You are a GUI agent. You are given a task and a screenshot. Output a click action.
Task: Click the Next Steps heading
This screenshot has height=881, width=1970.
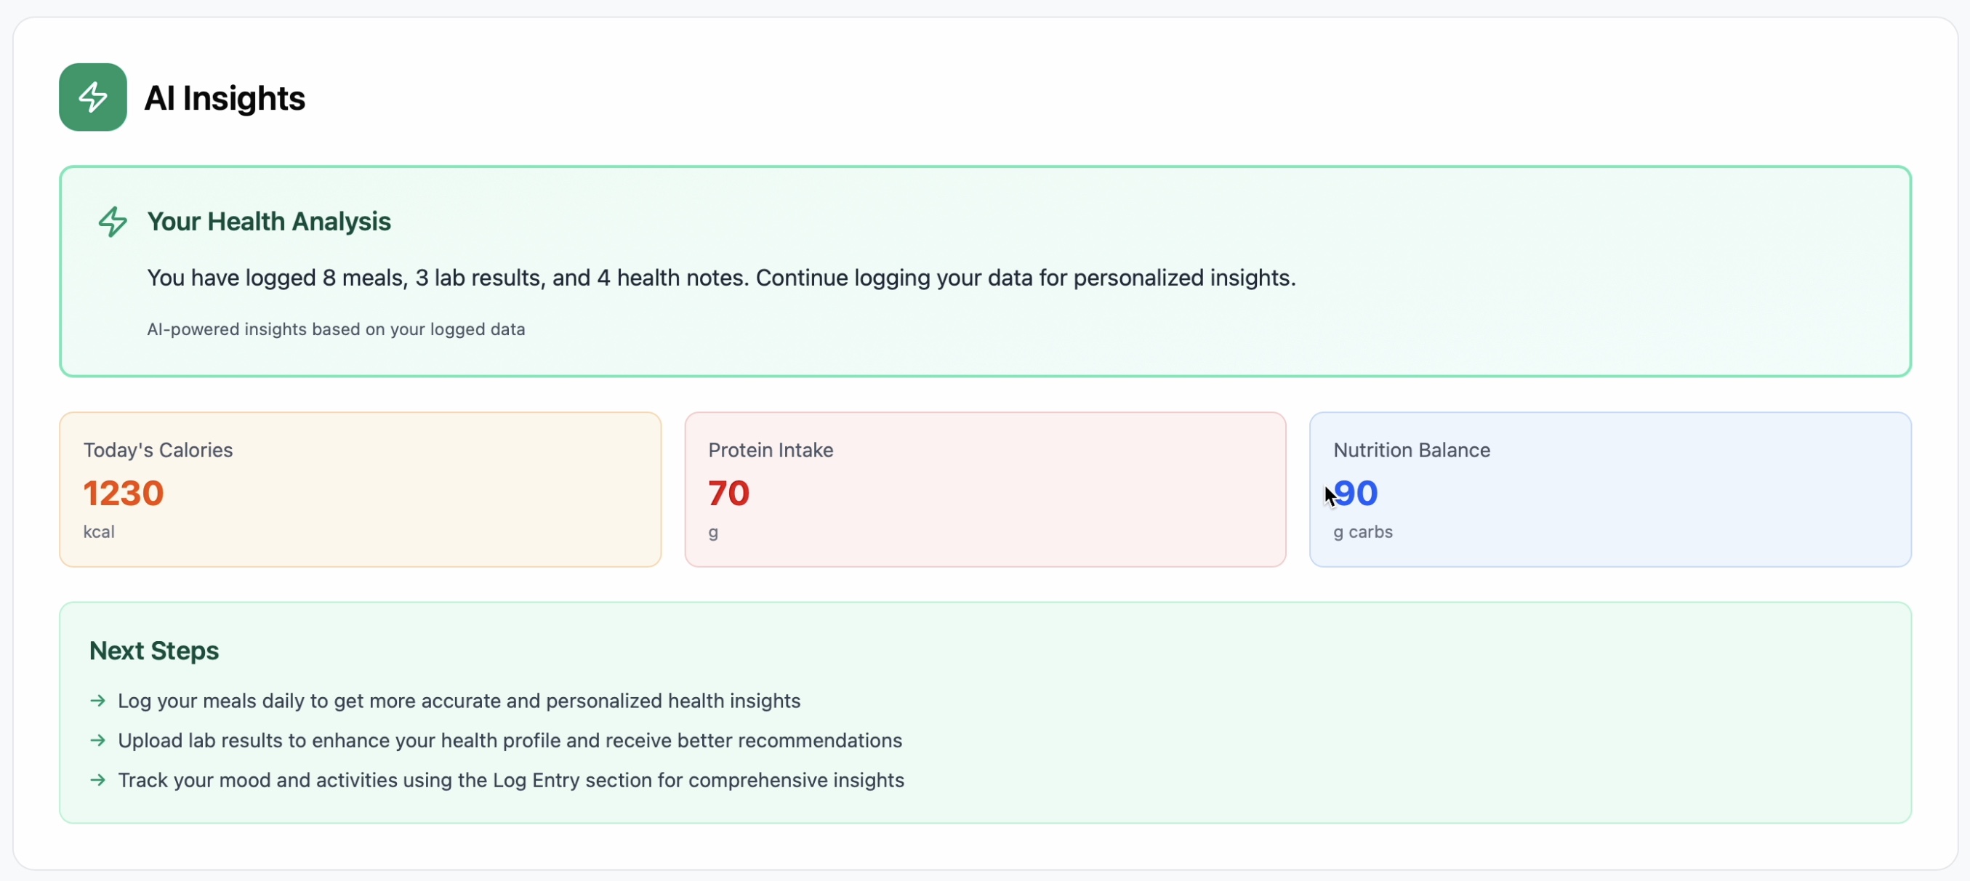point(153,651)
